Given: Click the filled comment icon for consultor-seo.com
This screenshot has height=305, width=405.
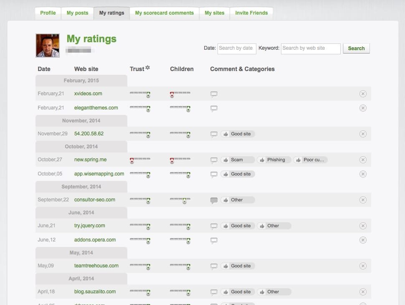Looking at the screenshot, I should coord(214,200).
